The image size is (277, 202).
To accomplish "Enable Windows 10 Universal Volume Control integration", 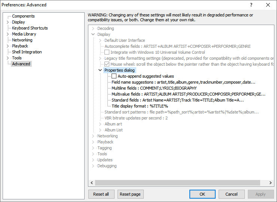I will click(107, 52).
